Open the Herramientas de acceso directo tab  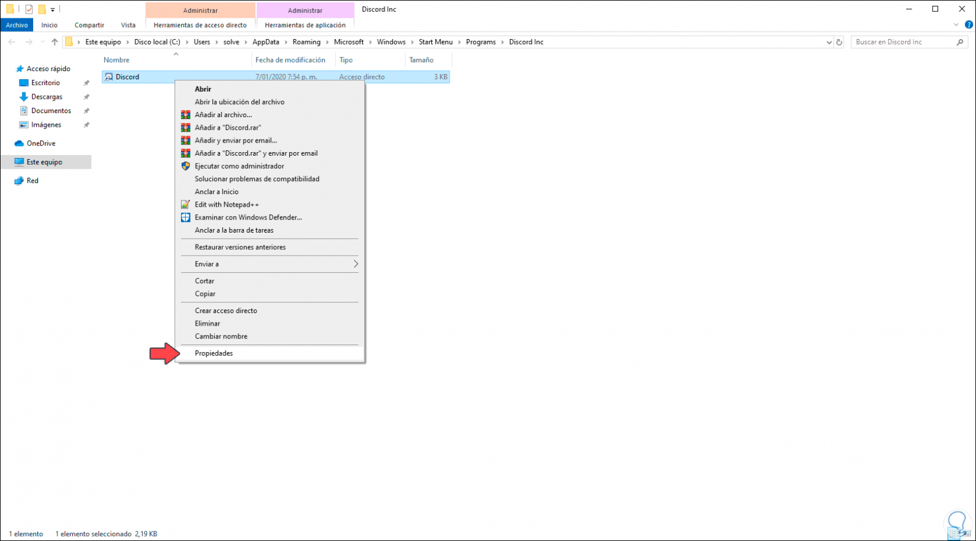[x=200, y=25]
